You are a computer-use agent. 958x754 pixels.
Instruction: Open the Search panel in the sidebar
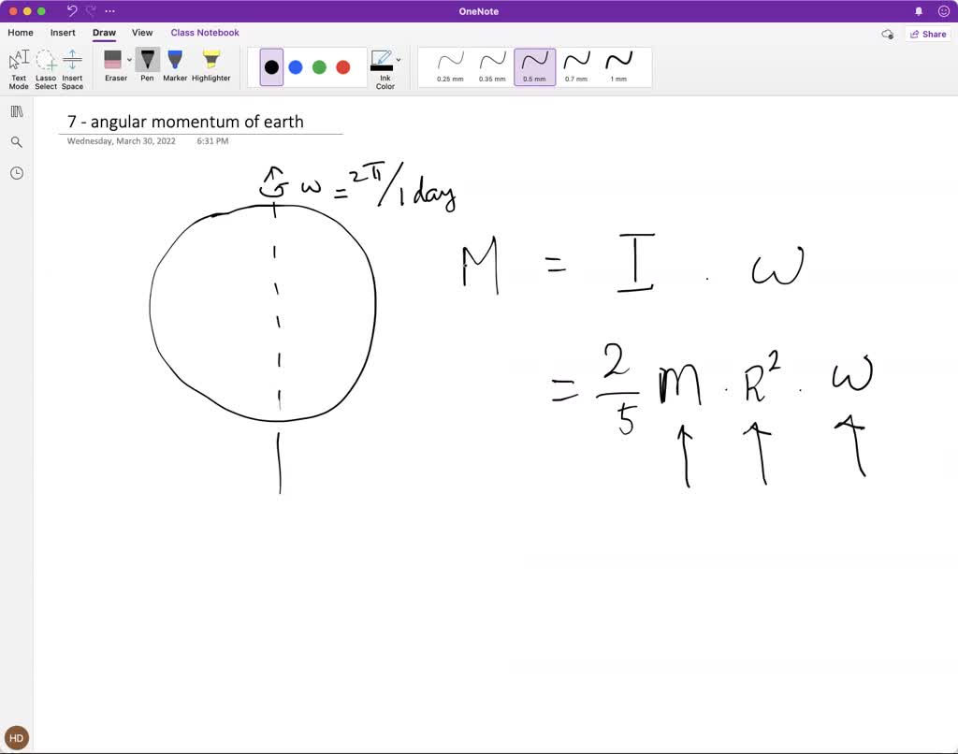click(x=16, y=142)
